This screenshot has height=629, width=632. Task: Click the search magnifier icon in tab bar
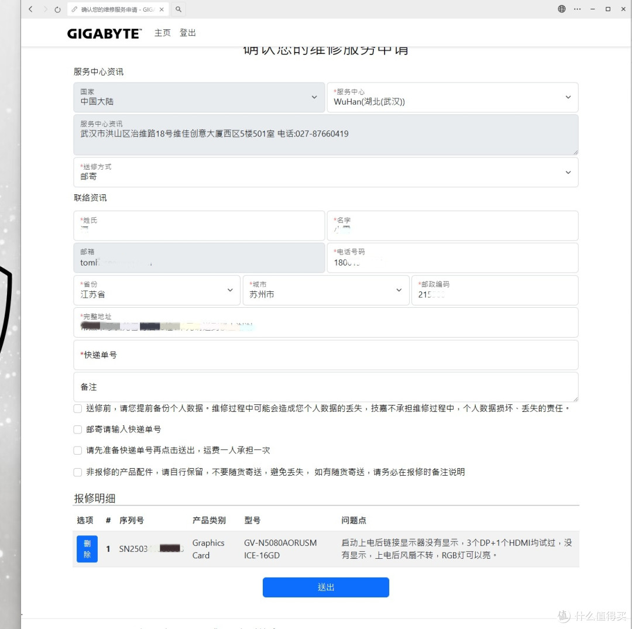click(178, 9)
